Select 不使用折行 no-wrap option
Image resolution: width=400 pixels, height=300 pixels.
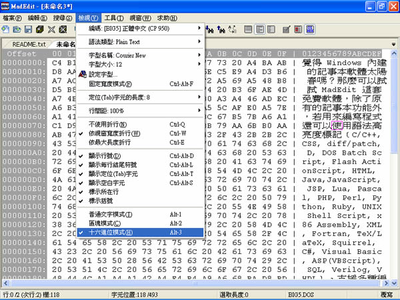tap(140, 125)
